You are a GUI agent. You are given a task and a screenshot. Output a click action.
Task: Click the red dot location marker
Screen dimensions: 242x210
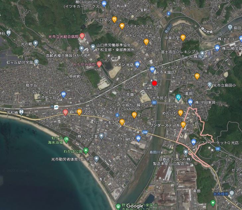154,83
